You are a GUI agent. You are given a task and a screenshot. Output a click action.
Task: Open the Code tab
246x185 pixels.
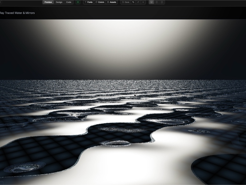(68, 2)
